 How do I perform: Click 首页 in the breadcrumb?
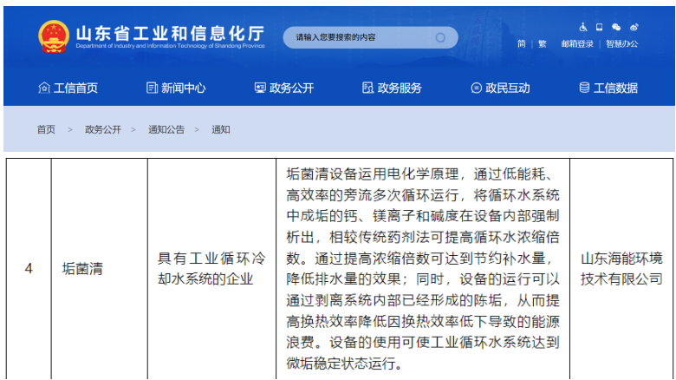coord(46,129)
